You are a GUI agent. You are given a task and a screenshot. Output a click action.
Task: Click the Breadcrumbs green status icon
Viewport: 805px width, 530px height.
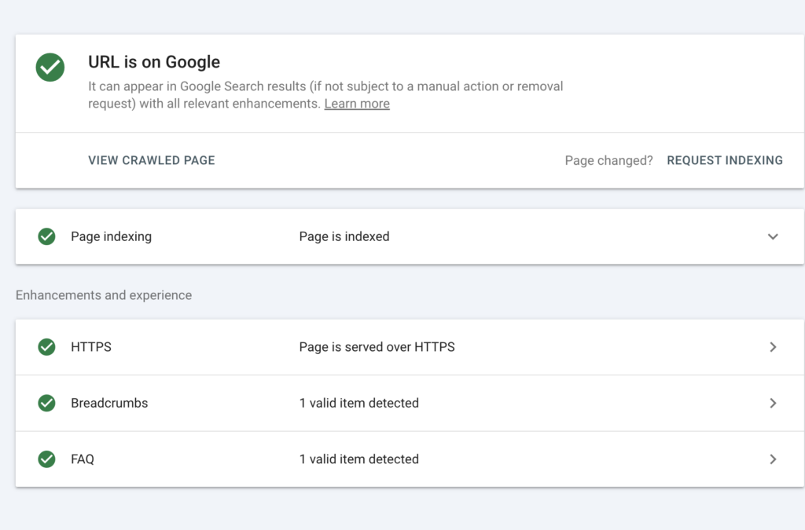[x=46, y=403]
